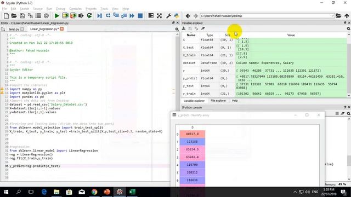Image resolution: width=351 pixels, height=197 pixels.
Task: Undock the Editor pane
Action: coord(173,23)
